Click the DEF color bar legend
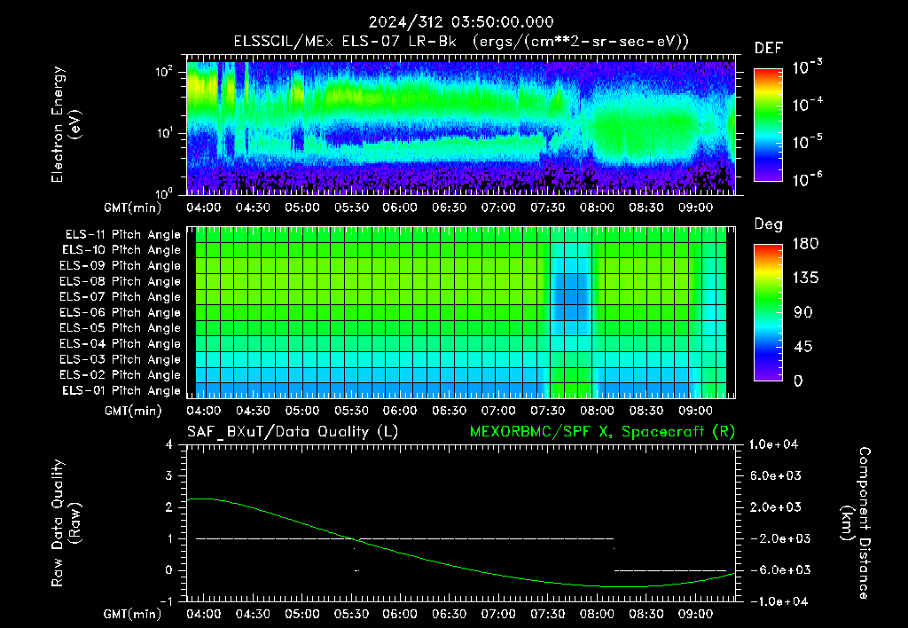The width and height of the screenshot is (908, 628). click(x=768, y=124)
